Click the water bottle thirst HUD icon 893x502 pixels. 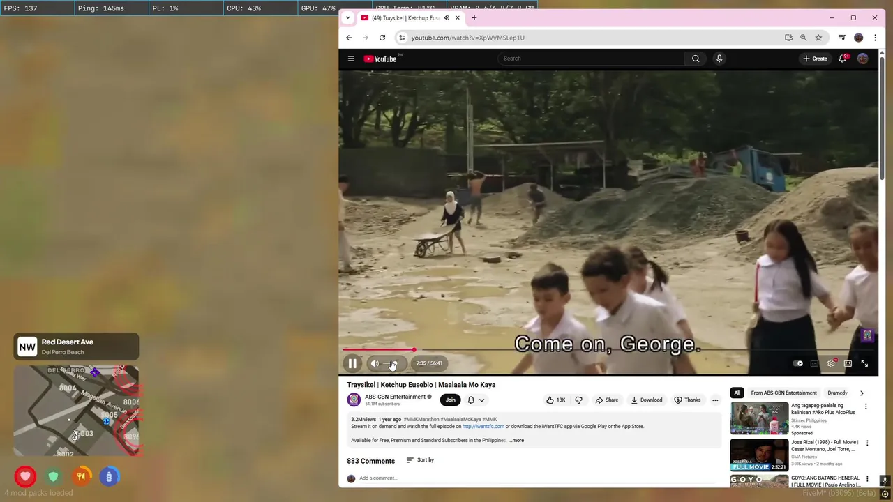(x=109, y=477)
